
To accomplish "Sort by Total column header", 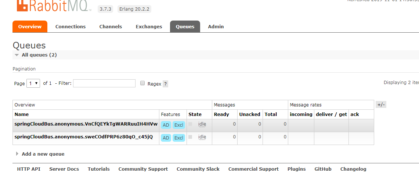I will (x=271, y=114).
